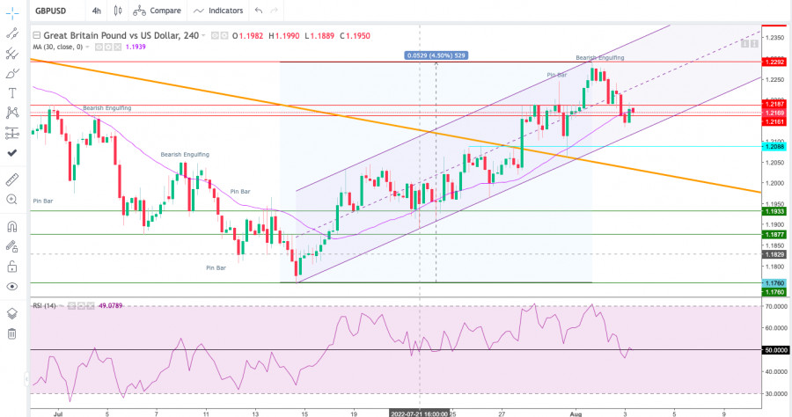This screenshot has width=792, height=417.
Task: Open the GBPUSD symbol search field
Action: (50, 11)
